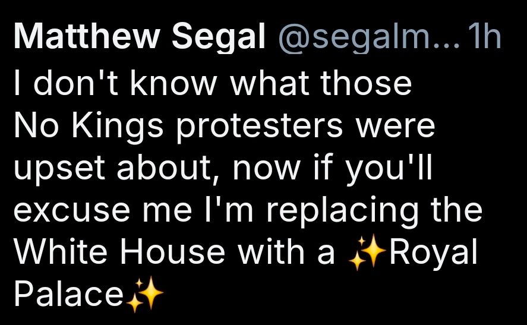Click the word "Matthew" in author name
The width and height of the screenshot is (527, 325).
87,39
